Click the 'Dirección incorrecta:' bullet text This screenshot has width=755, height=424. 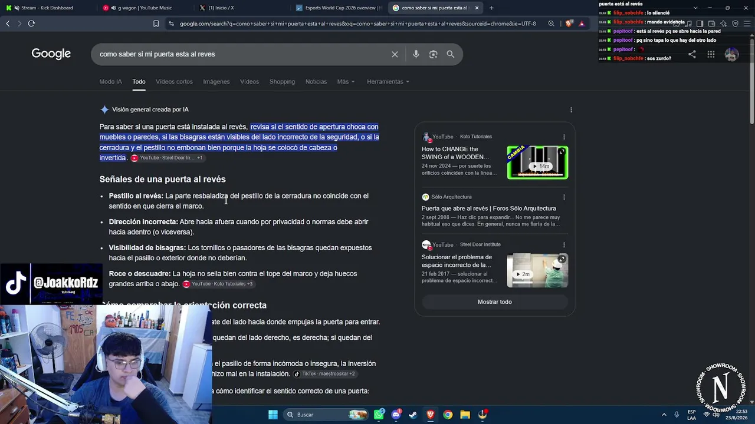click(143, 222)
